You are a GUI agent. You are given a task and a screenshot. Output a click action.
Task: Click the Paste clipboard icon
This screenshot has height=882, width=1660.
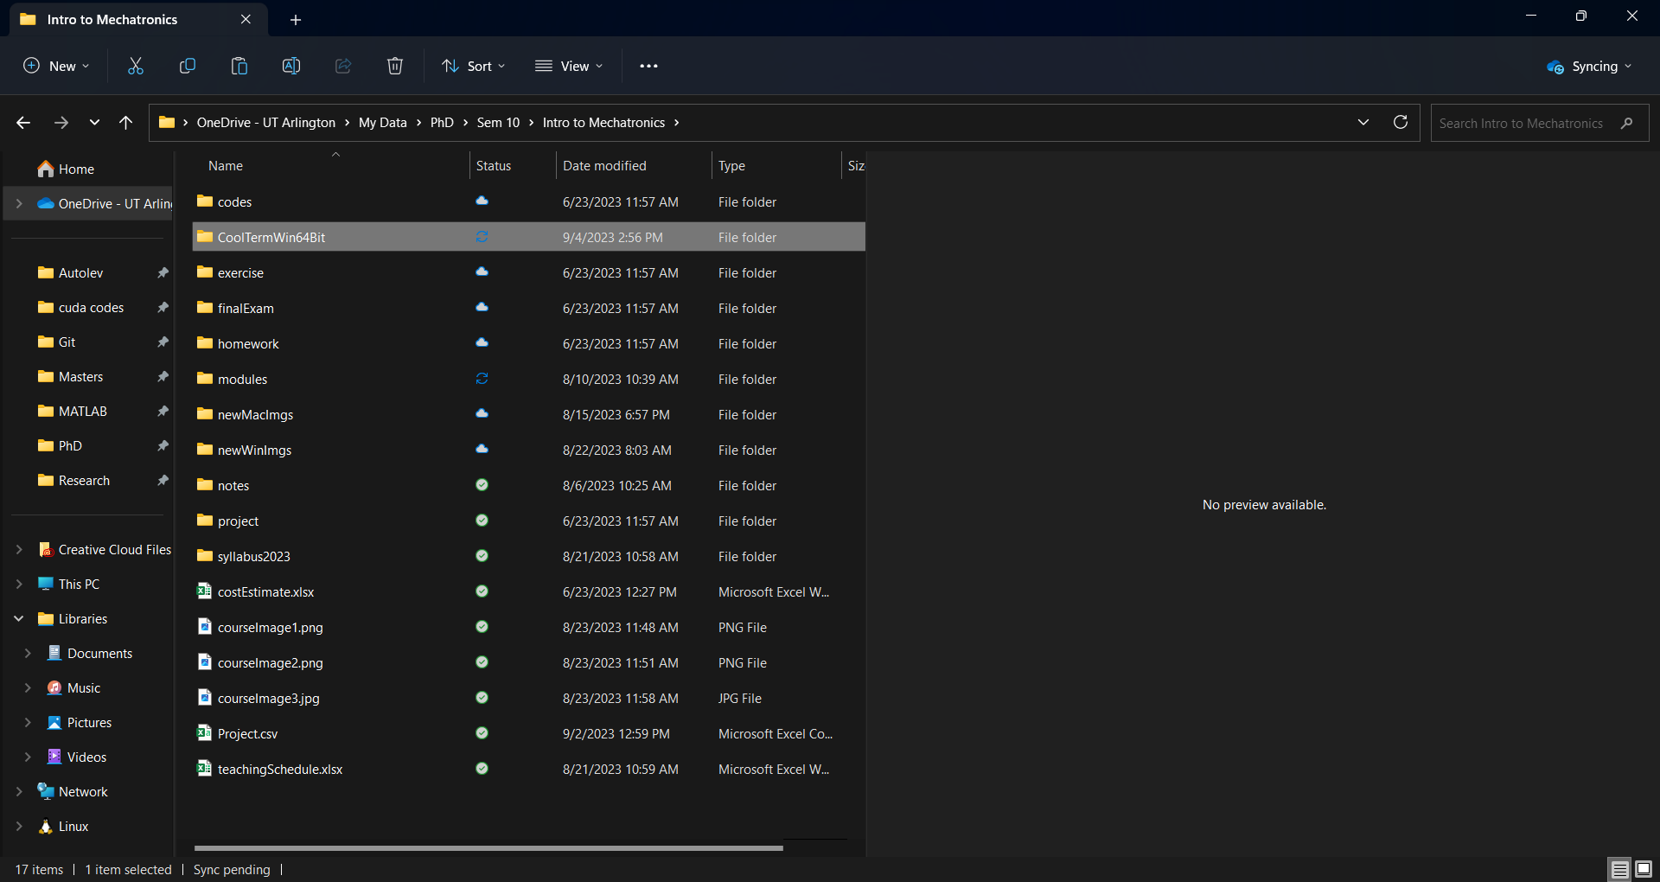[x=239, y=67]
